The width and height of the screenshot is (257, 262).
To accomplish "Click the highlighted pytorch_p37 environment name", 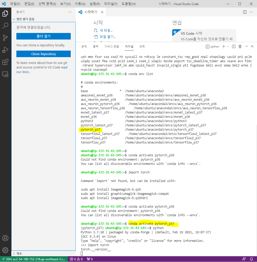I will coord(90,130).
